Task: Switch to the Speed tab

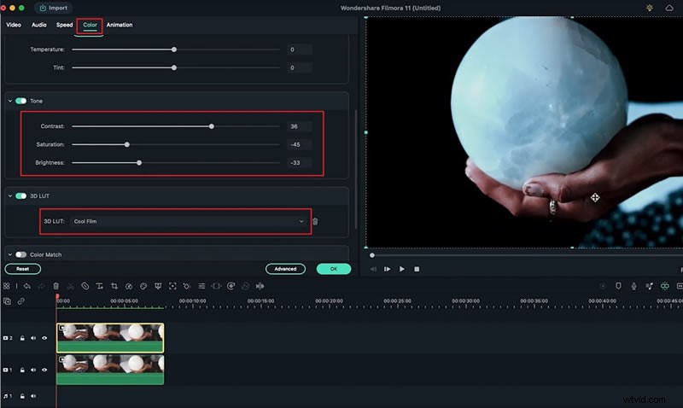Action: tap(64, 25)
